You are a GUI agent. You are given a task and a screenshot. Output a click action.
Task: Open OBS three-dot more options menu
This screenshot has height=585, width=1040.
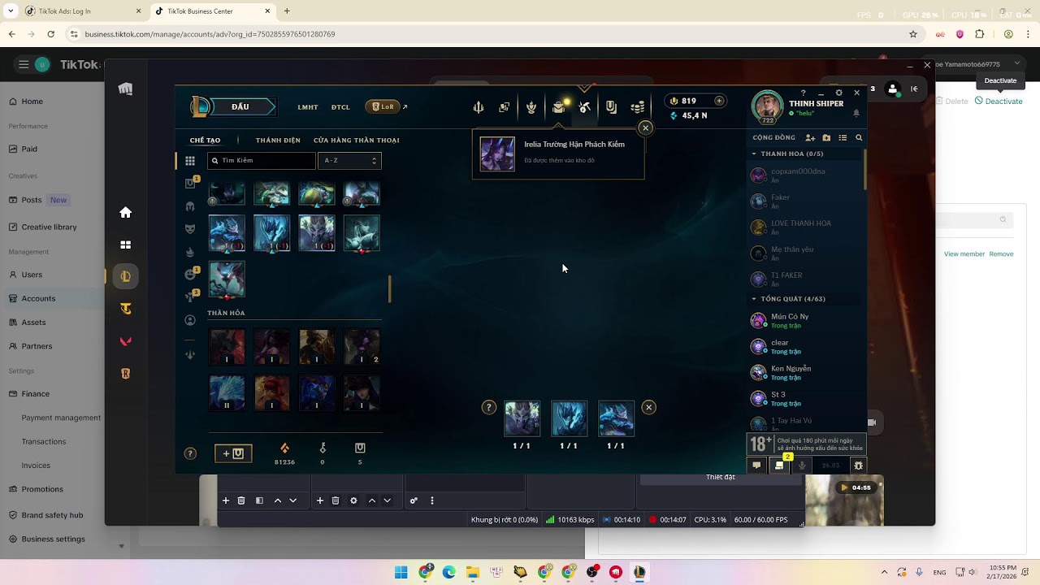tap(431, 500)
